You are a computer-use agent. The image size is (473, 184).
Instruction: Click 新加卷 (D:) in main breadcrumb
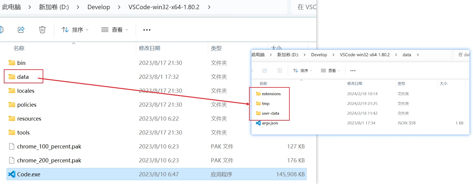coord(54,7)
